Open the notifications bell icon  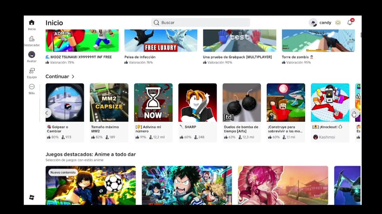click(x=350, y=23)
